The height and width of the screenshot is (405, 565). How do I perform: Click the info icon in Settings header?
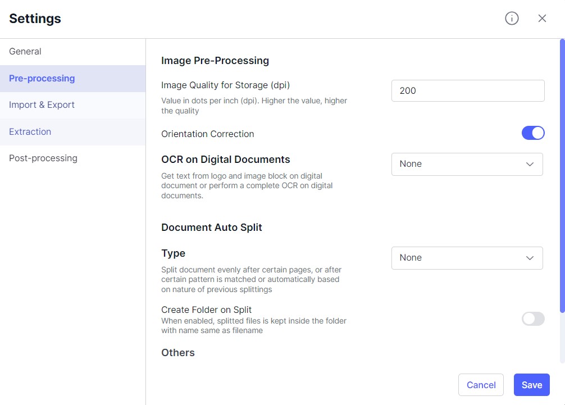click(512, 19)
